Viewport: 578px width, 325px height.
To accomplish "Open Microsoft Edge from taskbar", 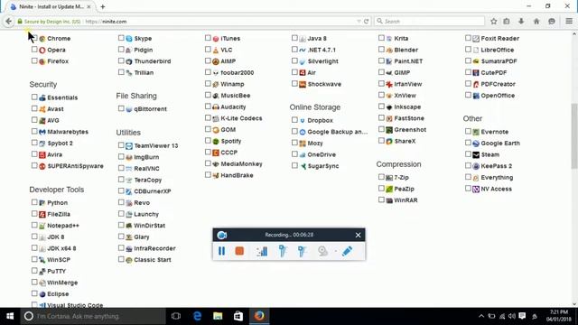I will pyautogui.click(x=197, y=316).
